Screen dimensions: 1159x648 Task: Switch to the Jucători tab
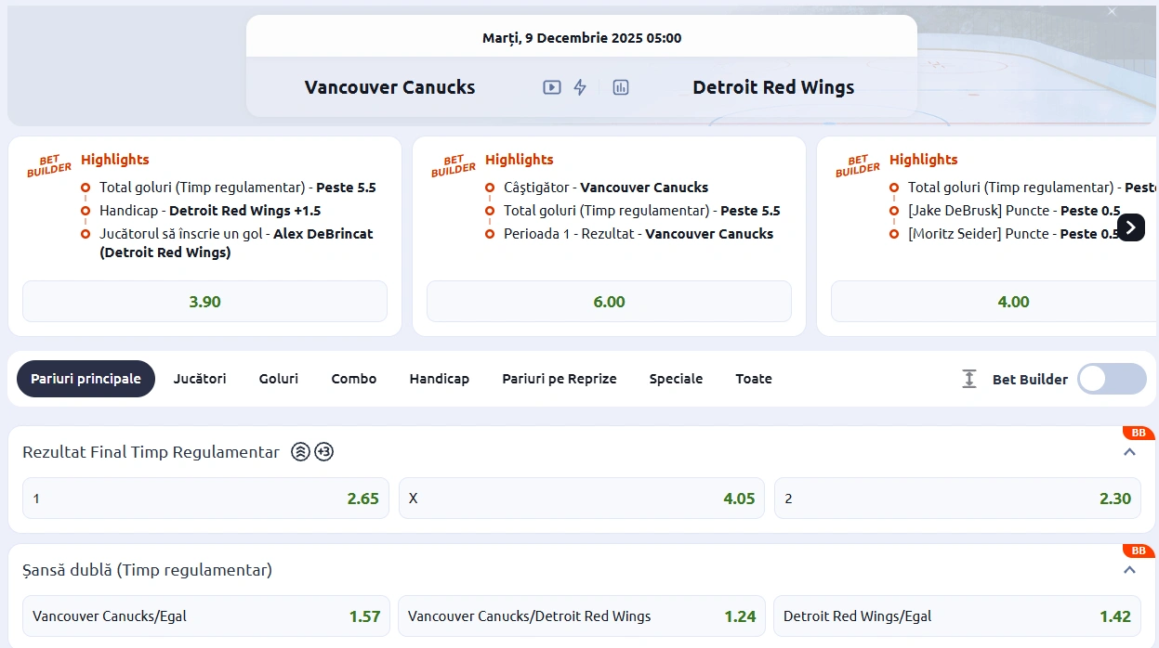(x=200, y=379)
